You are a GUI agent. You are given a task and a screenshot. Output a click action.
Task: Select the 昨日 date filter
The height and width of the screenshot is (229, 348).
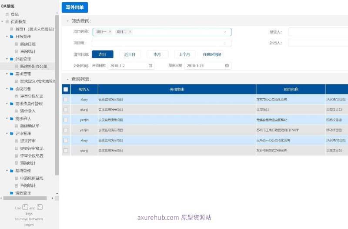click(102, 54)
